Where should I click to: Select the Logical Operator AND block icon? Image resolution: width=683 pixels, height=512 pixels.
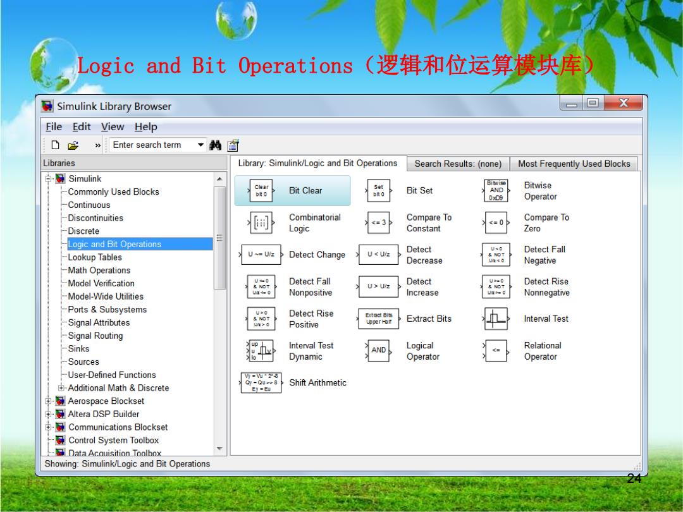click(379, 351)
